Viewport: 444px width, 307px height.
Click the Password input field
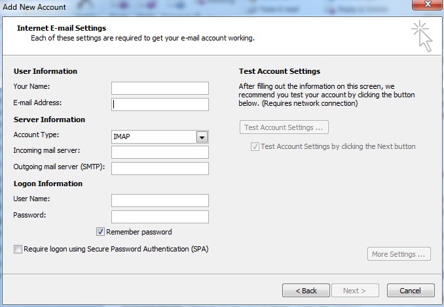coord(160,217)
